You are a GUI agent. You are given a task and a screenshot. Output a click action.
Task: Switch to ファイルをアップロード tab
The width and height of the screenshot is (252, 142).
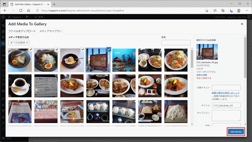click(x=22, y=31)
